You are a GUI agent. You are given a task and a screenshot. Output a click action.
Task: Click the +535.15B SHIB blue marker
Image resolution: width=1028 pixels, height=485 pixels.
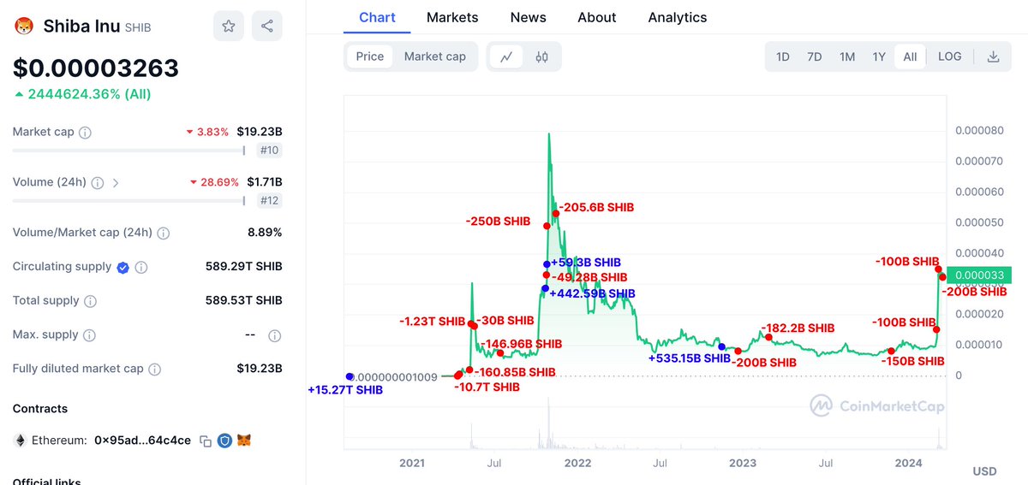coord(722,347)
